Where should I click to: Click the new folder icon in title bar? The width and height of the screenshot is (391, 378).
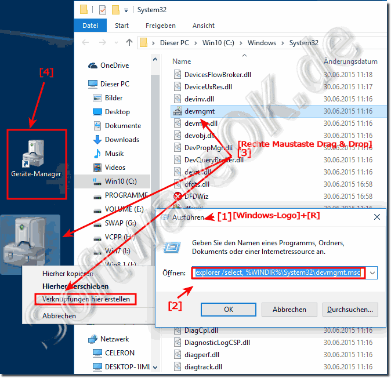pos(115,10)
